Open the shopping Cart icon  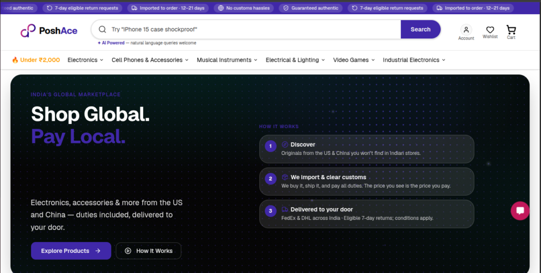click(511, 30)
